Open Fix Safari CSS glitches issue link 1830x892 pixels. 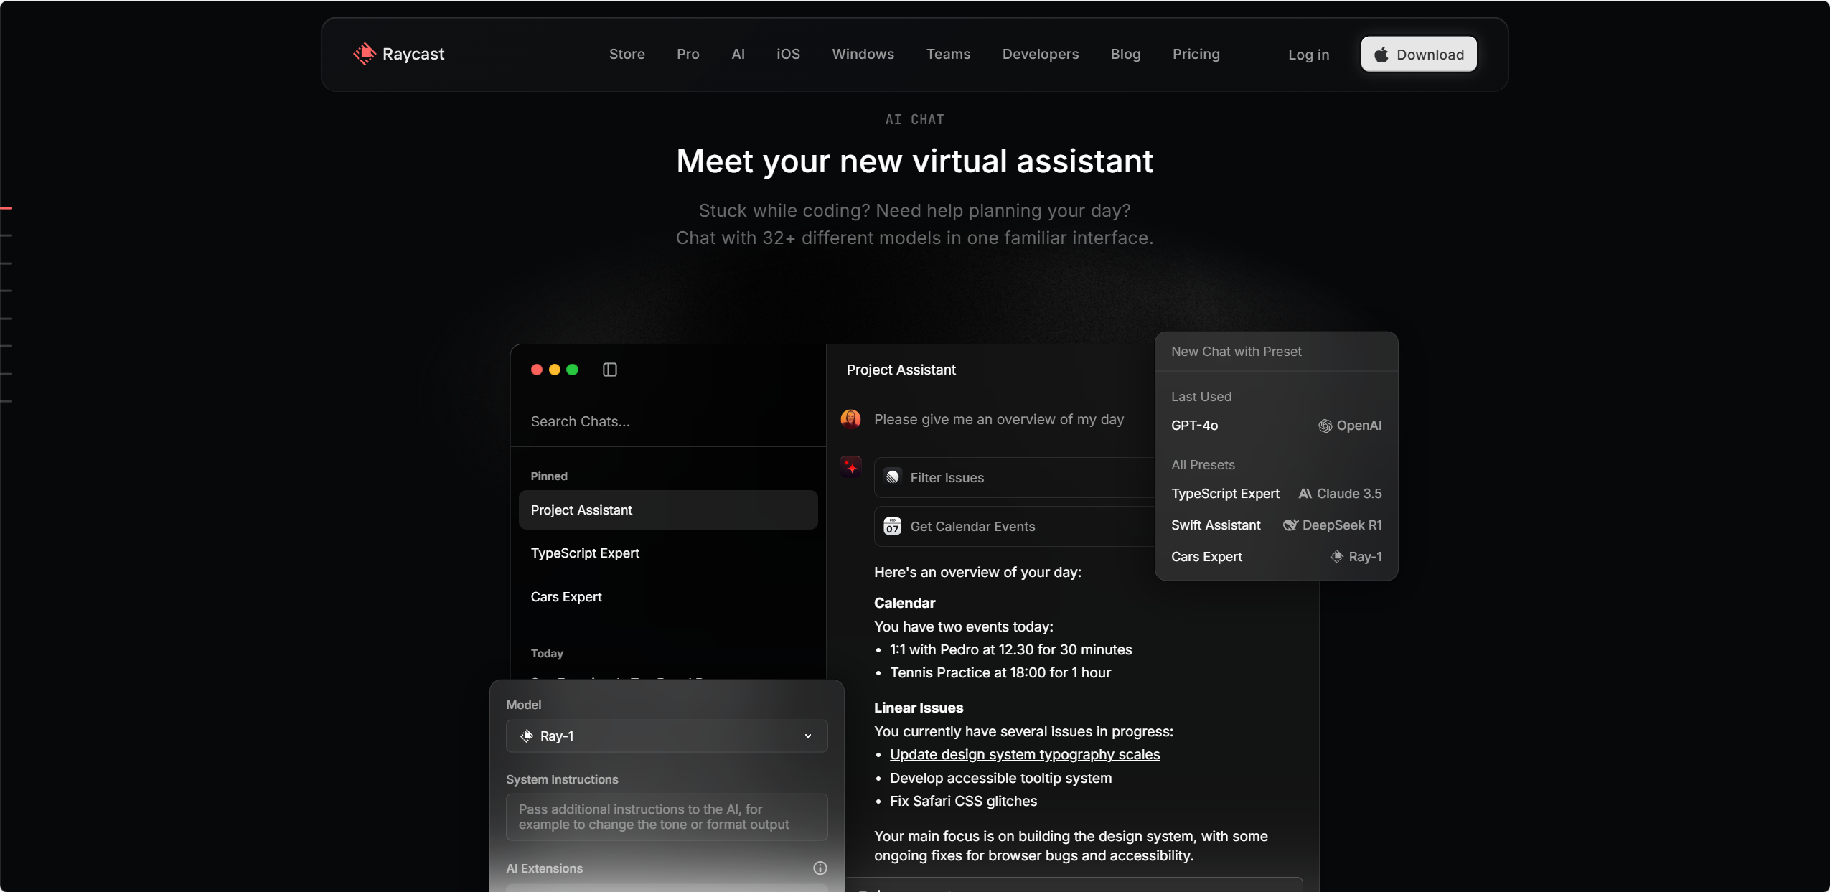coord(963,801)
